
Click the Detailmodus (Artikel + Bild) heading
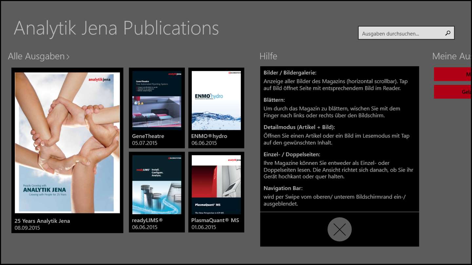(x=299, y=127)
